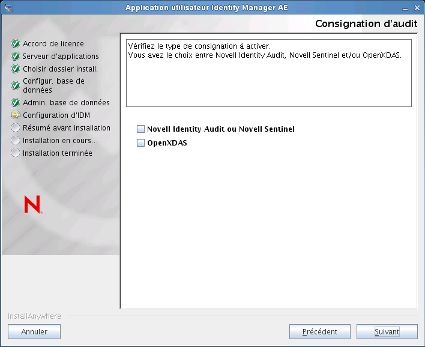
Task: Click the OpenXDAS label text
Action: 167,143
